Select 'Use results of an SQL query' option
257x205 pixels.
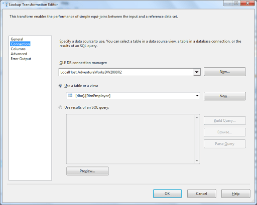(60, 107)
